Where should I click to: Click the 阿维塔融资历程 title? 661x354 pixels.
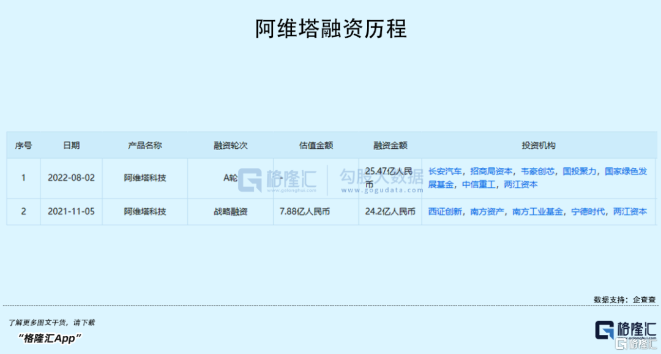(331, 29)
